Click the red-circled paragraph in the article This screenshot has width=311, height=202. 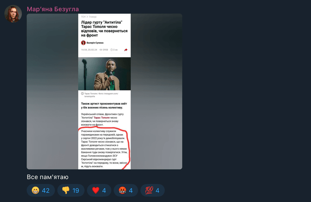click(104, 149)
